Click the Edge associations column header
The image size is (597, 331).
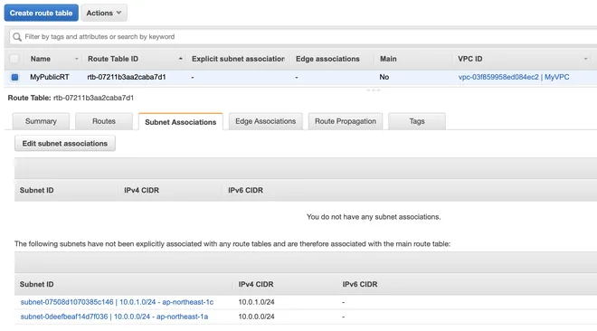tap(327, 59)
